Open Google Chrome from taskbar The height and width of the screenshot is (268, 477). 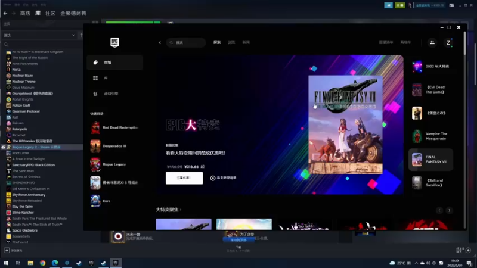[42, 263]
